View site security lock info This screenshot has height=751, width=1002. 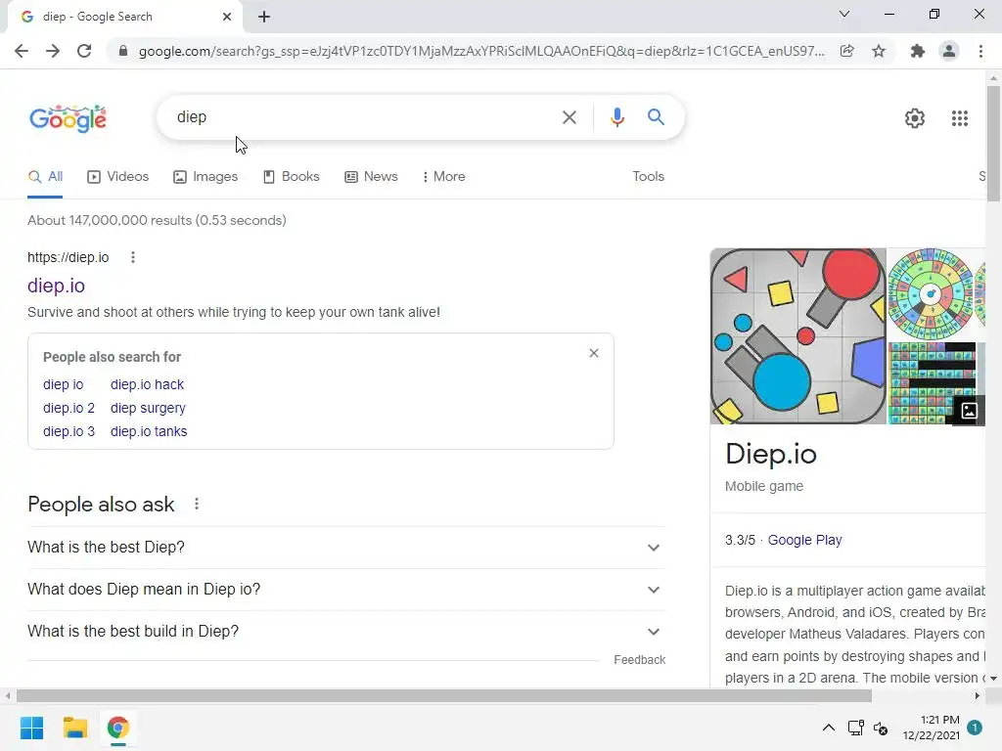123,51
